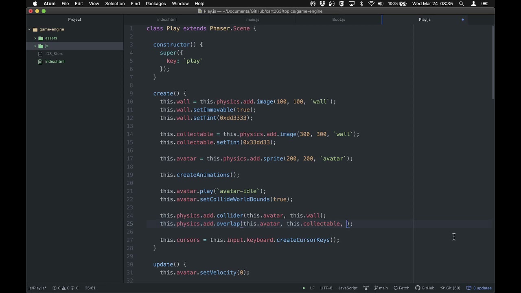Click the 0xdd3333 tint value

pos(233,118)
